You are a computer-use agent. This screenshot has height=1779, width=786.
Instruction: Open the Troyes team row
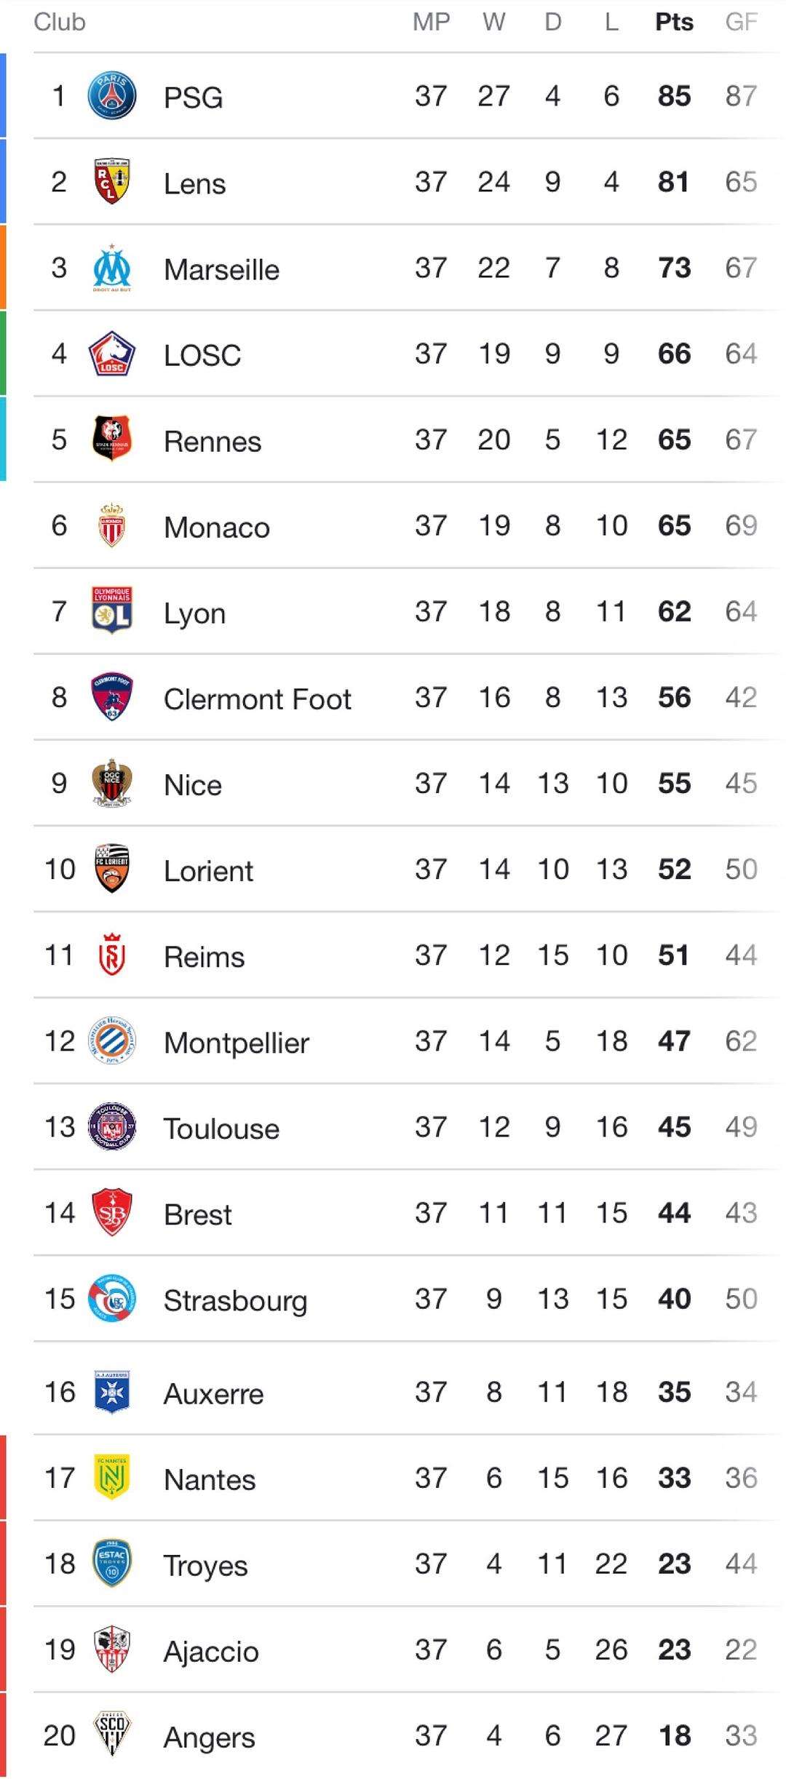coord(393,1564)
